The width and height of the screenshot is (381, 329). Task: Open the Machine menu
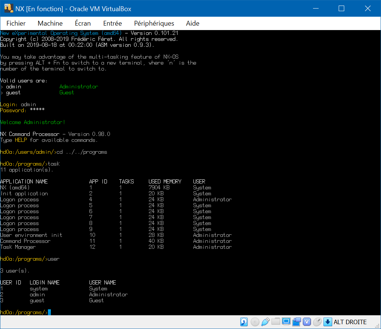coord(50,23)
